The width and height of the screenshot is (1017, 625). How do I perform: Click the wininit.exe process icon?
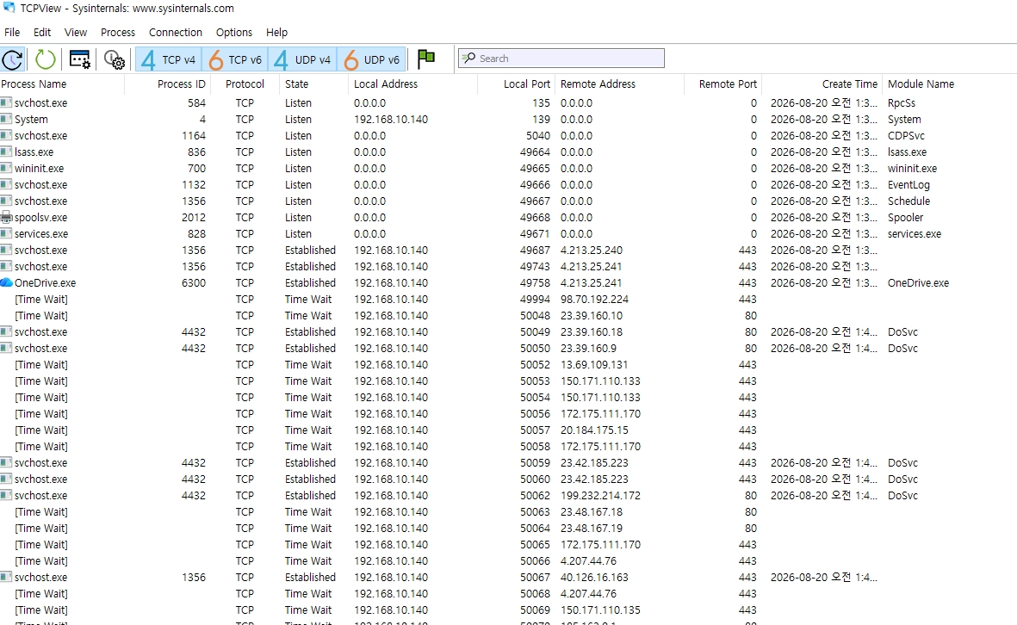pyautogui.click(x=7, y=168)
